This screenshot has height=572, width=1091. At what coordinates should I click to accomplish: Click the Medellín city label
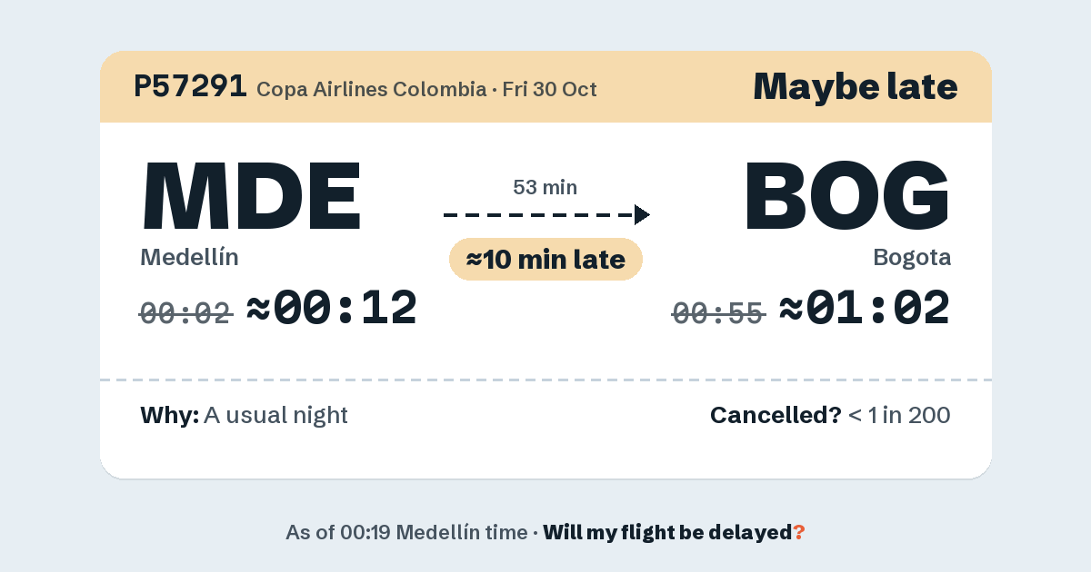point(189,257)
